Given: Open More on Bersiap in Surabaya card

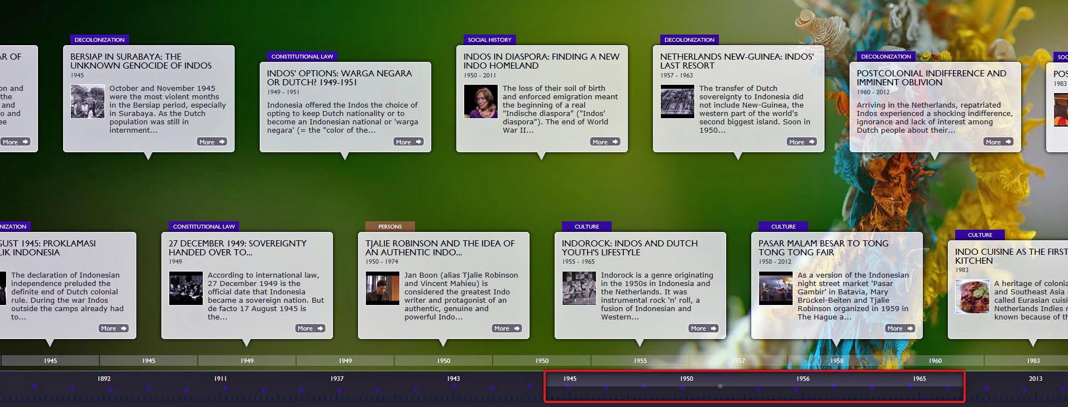Looking at the screenshot, I should pos(212,142).
